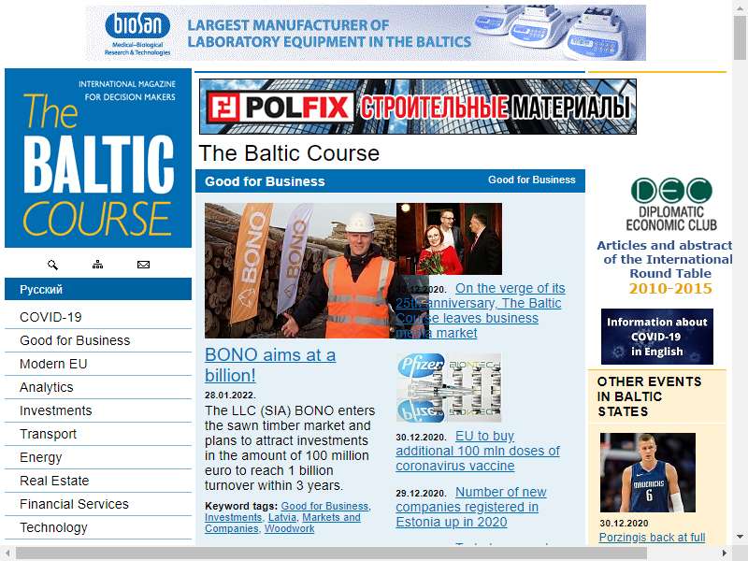This screenshot has width=748, height=561.
Task: Open Good for Business in sidebar menu
Action: (98, 340)
